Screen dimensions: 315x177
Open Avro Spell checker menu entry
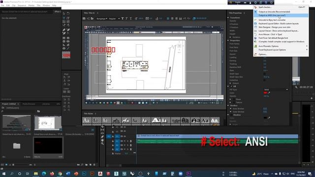click(281, 7)
